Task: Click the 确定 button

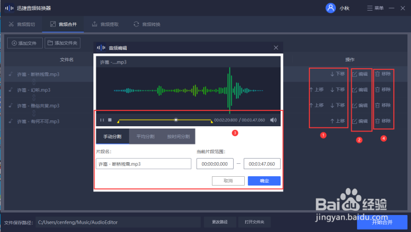Action: point(264,181)
